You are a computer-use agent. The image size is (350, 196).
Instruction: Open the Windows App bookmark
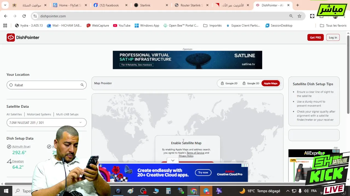click(x=147, y=25)
